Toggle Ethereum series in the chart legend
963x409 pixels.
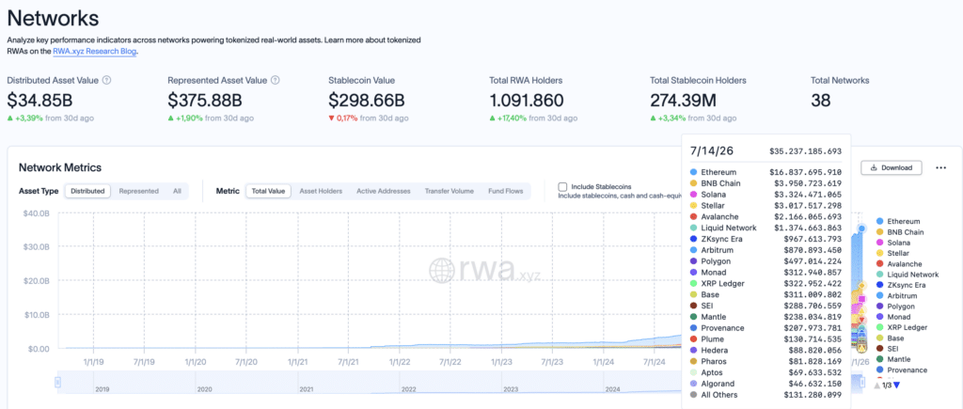[x=897, y=221]
